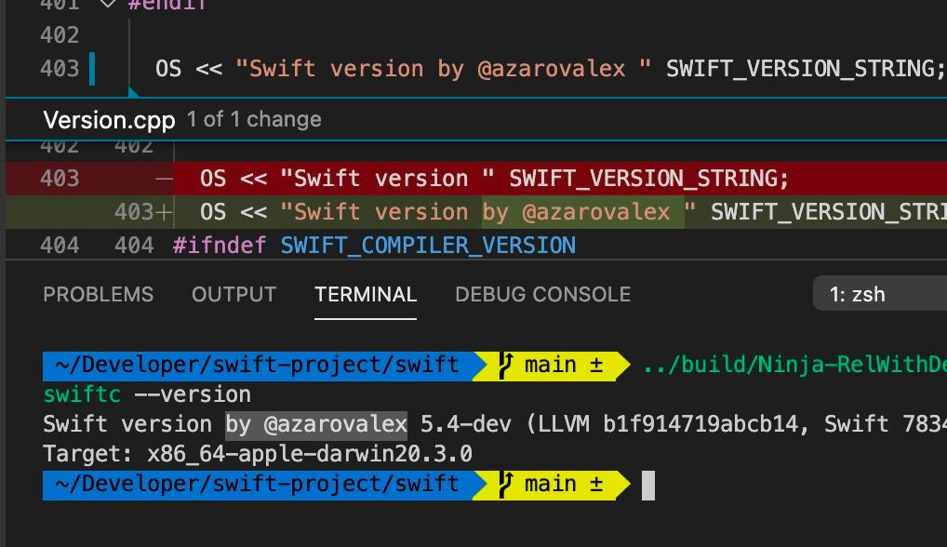Click the git branch icon in upper prompt

pyautogui.click(x=505, y=366)
